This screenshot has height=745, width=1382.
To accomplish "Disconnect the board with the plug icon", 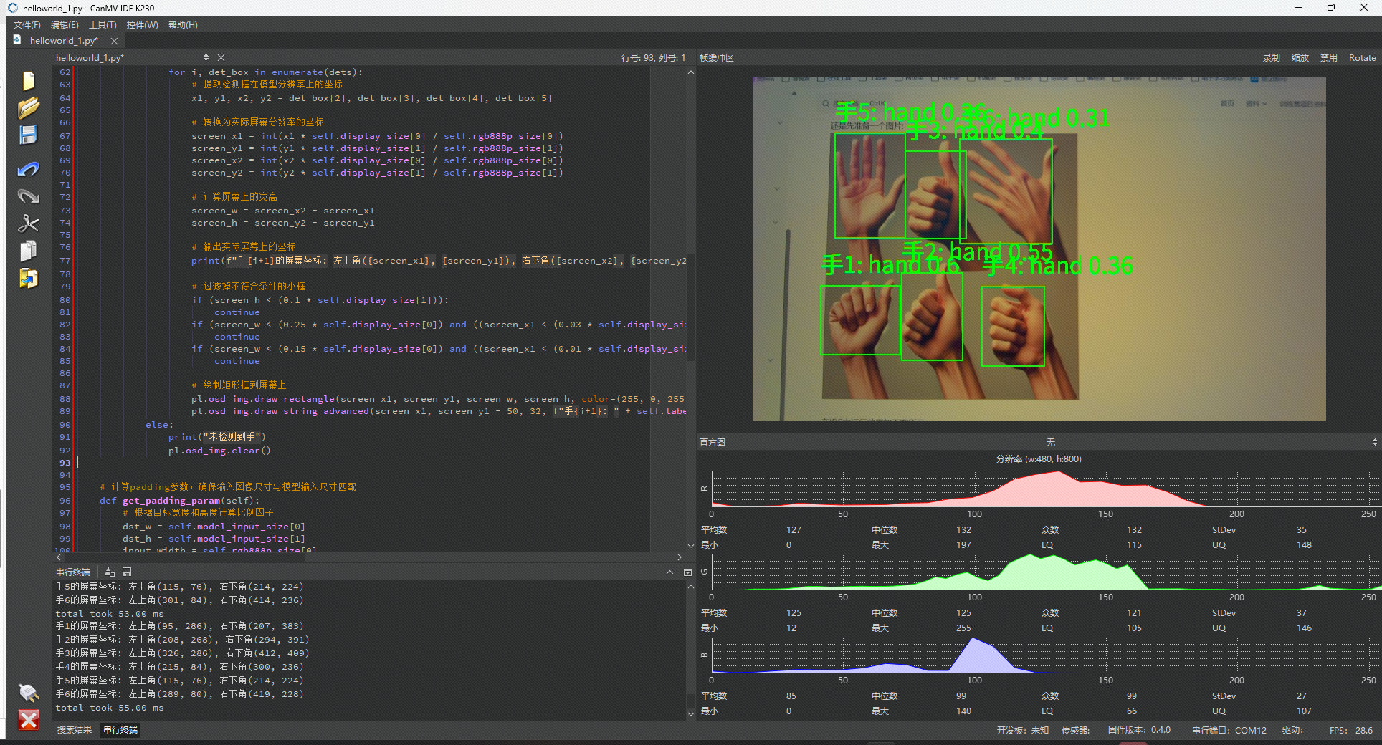I will 28,693.
